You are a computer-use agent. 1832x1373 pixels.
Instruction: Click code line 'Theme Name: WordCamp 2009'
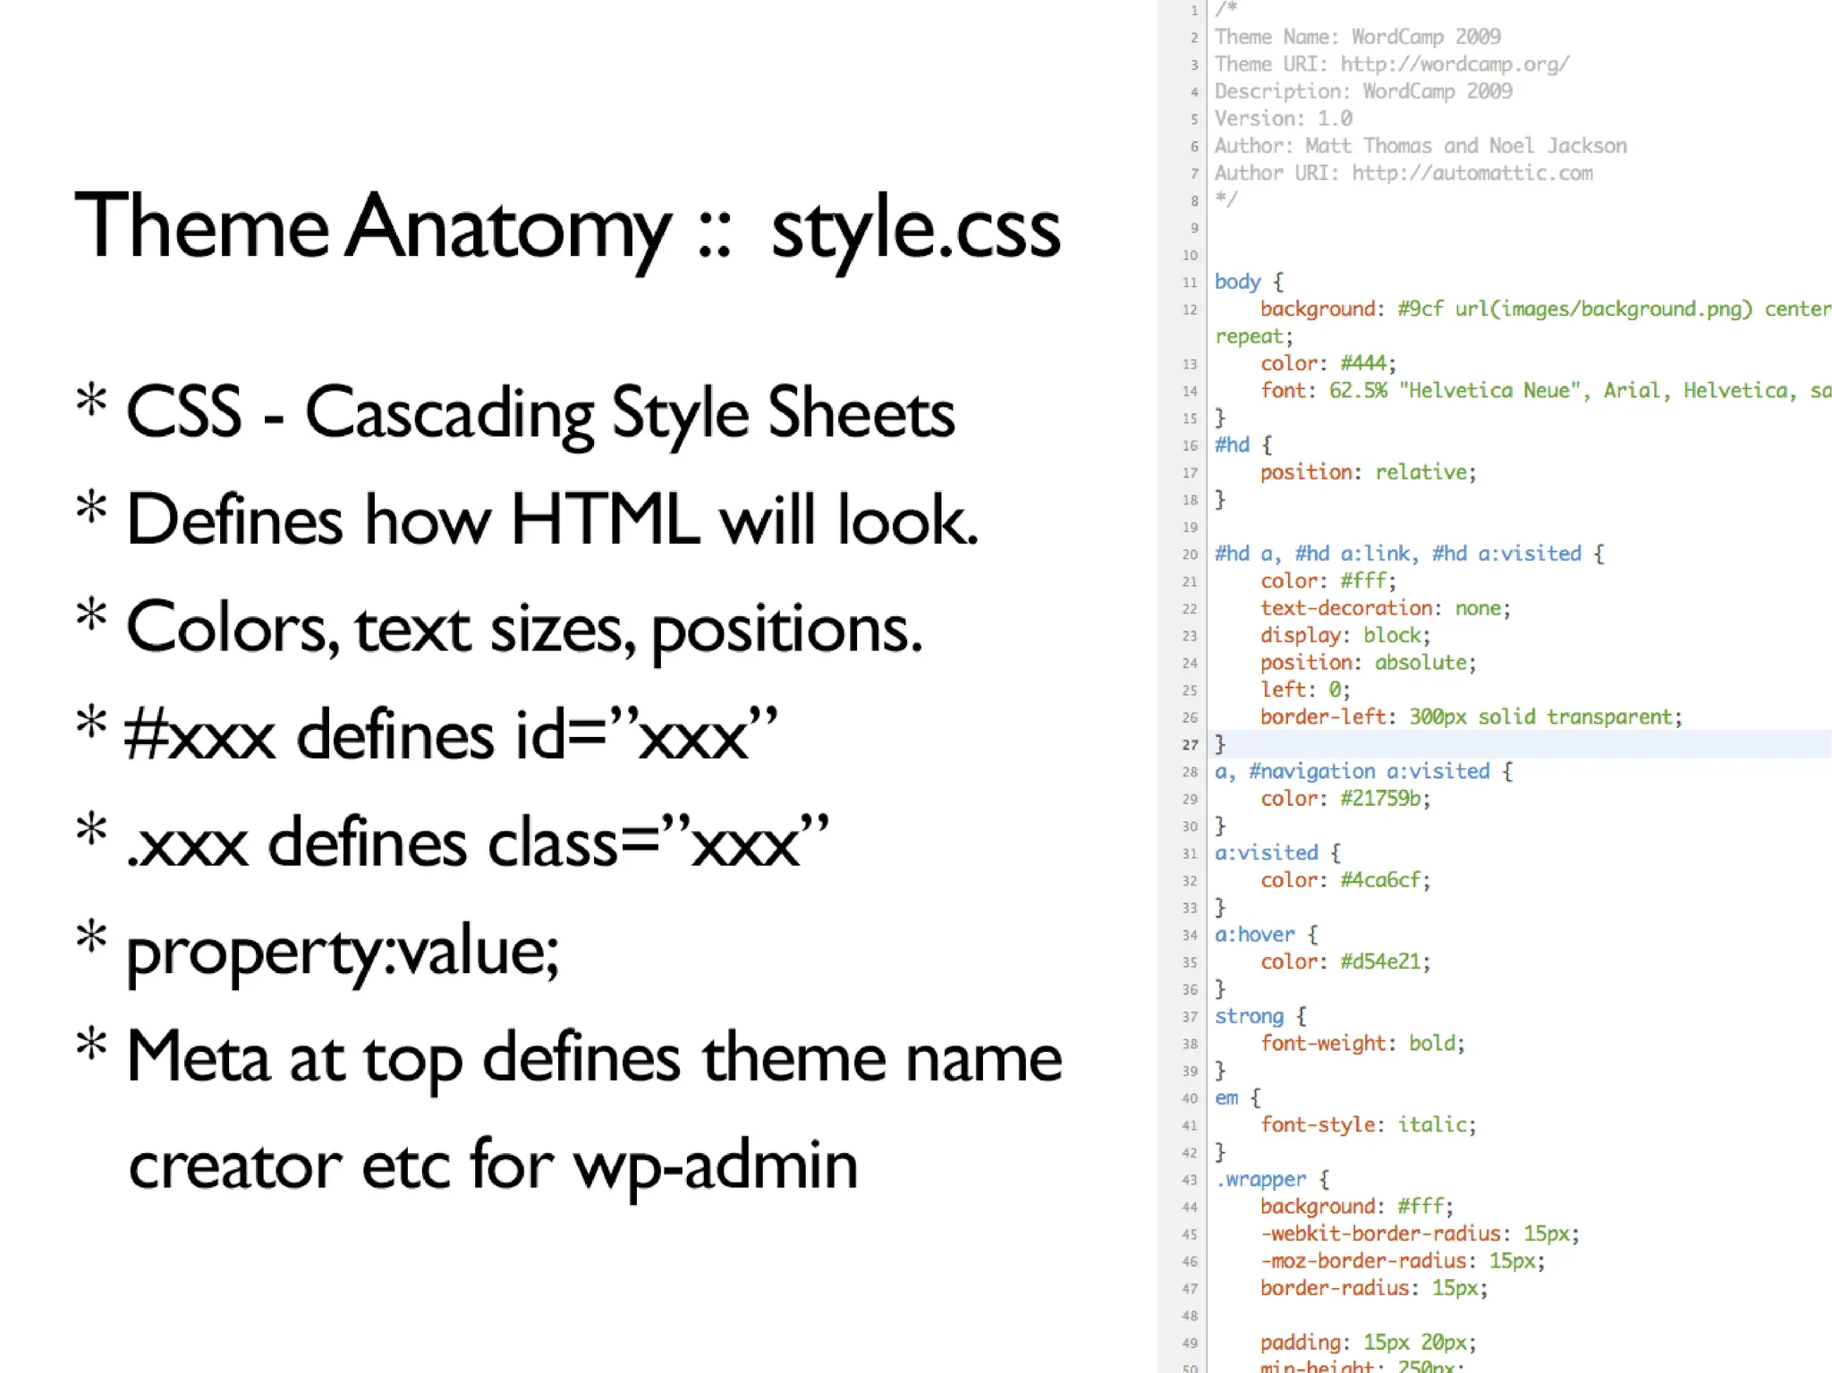pos(1357,37)
